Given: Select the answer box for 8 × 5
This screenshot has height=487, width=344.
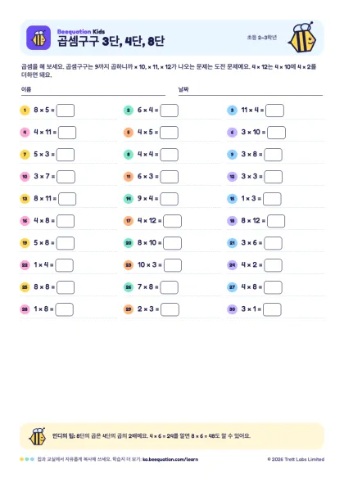Looking at the screenshot, I should [66, 110].
